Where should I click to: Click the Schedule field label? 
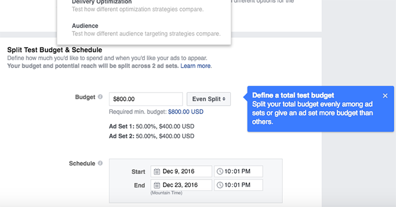pos(82,163)
